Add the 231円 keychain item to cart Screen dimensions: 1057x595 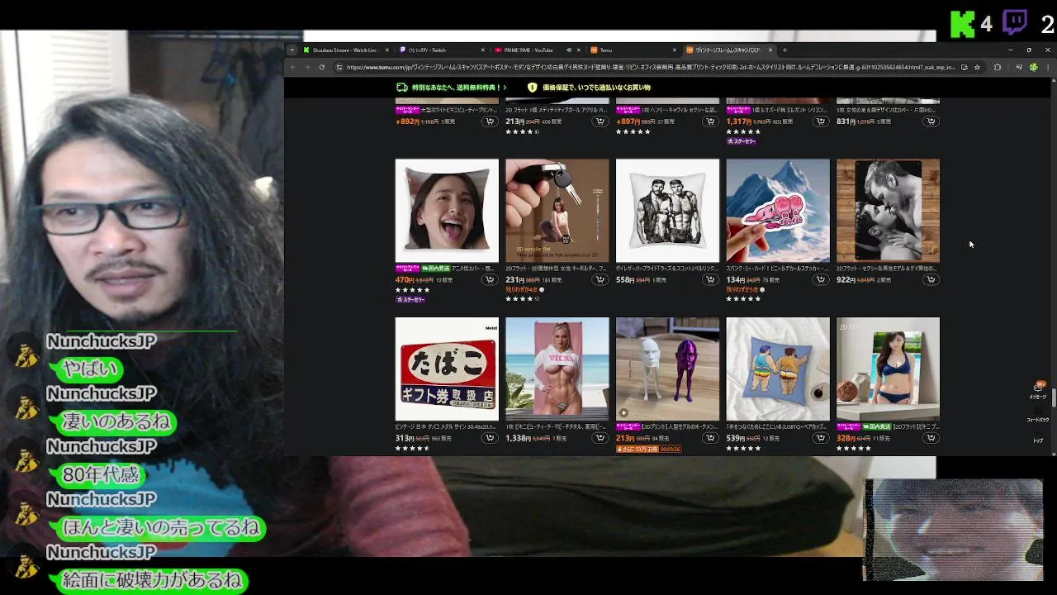coord(600,280)
